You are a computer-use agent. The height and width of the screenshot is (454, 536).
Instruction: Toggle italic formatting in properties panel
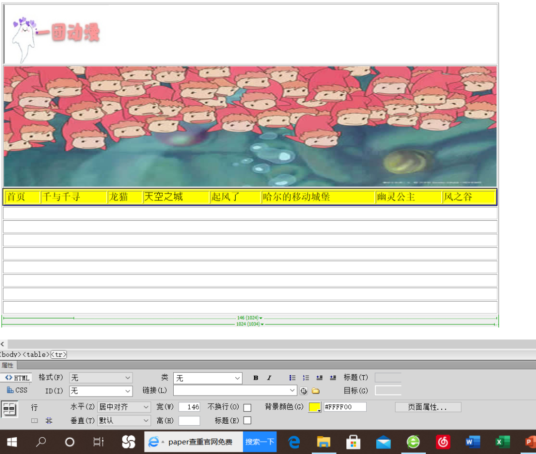[269, 378]
